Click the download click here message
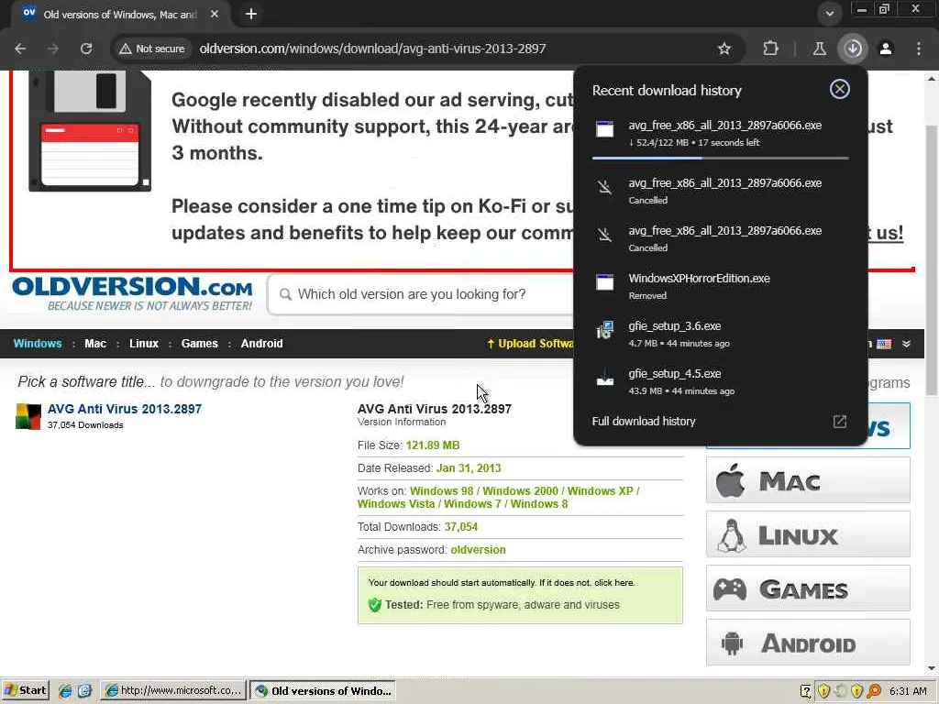The image size is (939, 704). coord(502,582)
